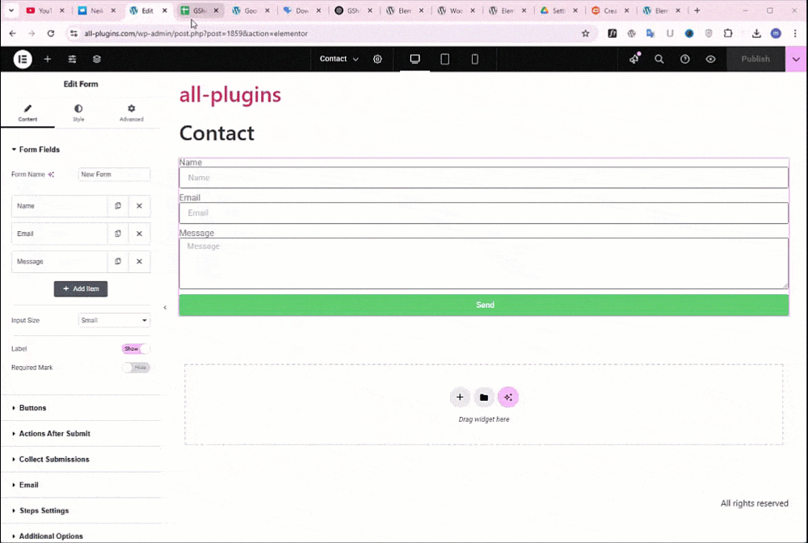Switch to tablet responsive view
Screen dimensions: 808x543
coord(444,59)
